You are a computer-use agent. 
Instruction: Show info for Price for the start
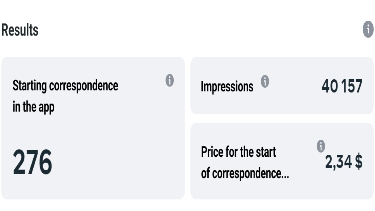coord(321,146)
